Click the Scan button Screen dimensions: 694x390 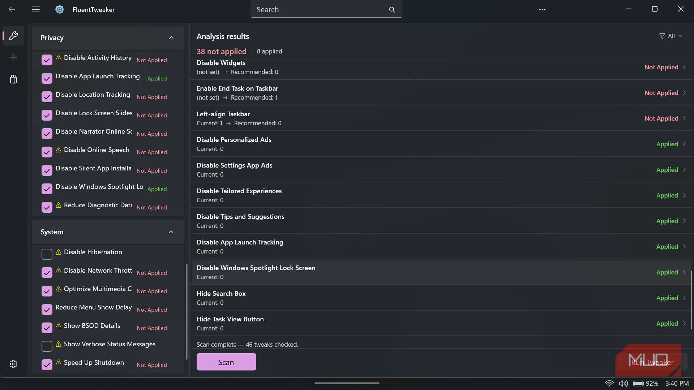[226, 362]
